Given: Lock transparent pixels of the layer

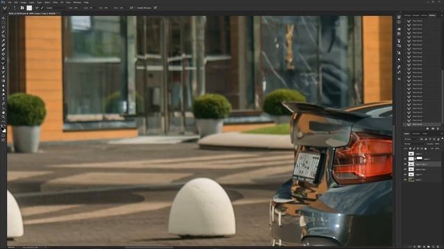Looking at the screenshot, I should 410,149.
